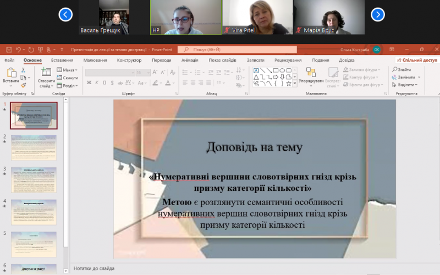Image resolution: width=440 pixels, height=275 pixels.
Task: Click the Спільний доступ share button
Action: tap(416, 61)
